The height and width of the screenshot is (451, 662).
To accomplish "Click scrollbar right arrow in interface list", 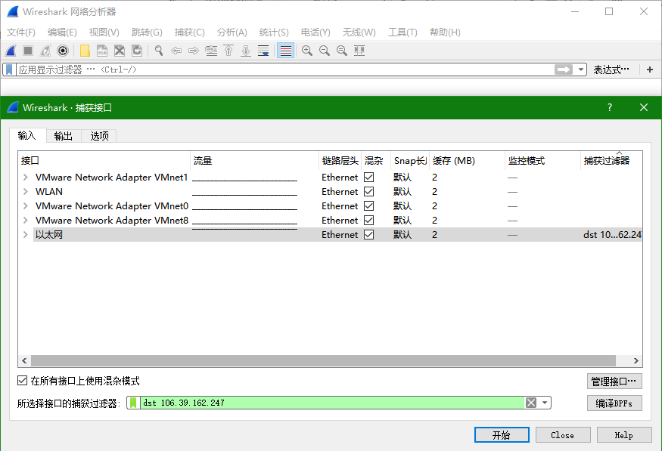I will [x=636, y=361].
